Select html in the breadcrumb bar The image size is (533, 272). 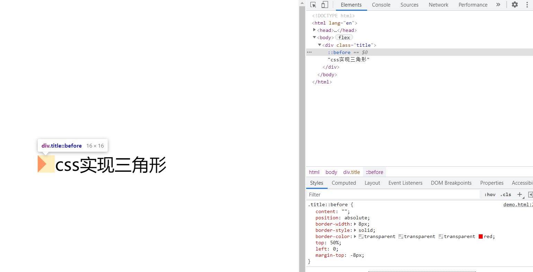point(314,172)
